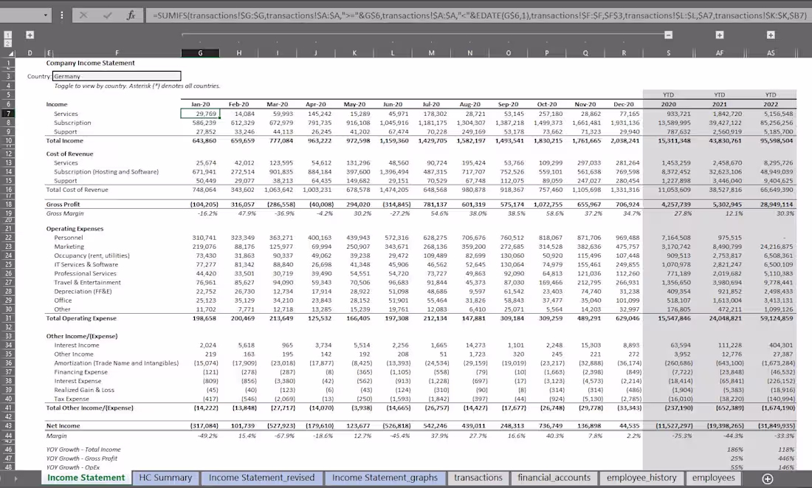Click the YOY Growth - Gross Profit label

[82, 458]
